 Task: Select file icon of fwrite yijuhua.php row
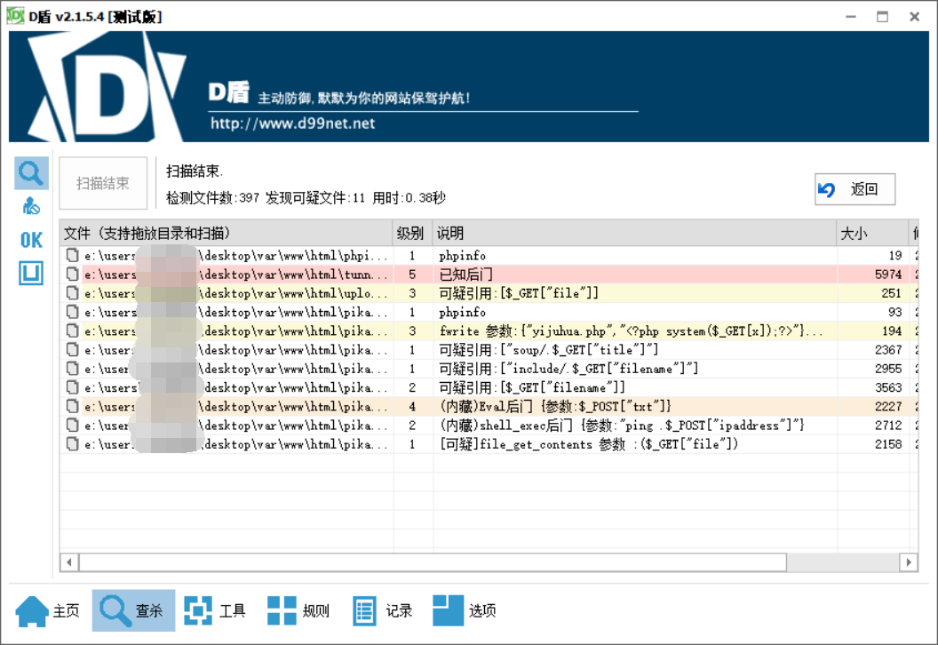click(72, 330)
